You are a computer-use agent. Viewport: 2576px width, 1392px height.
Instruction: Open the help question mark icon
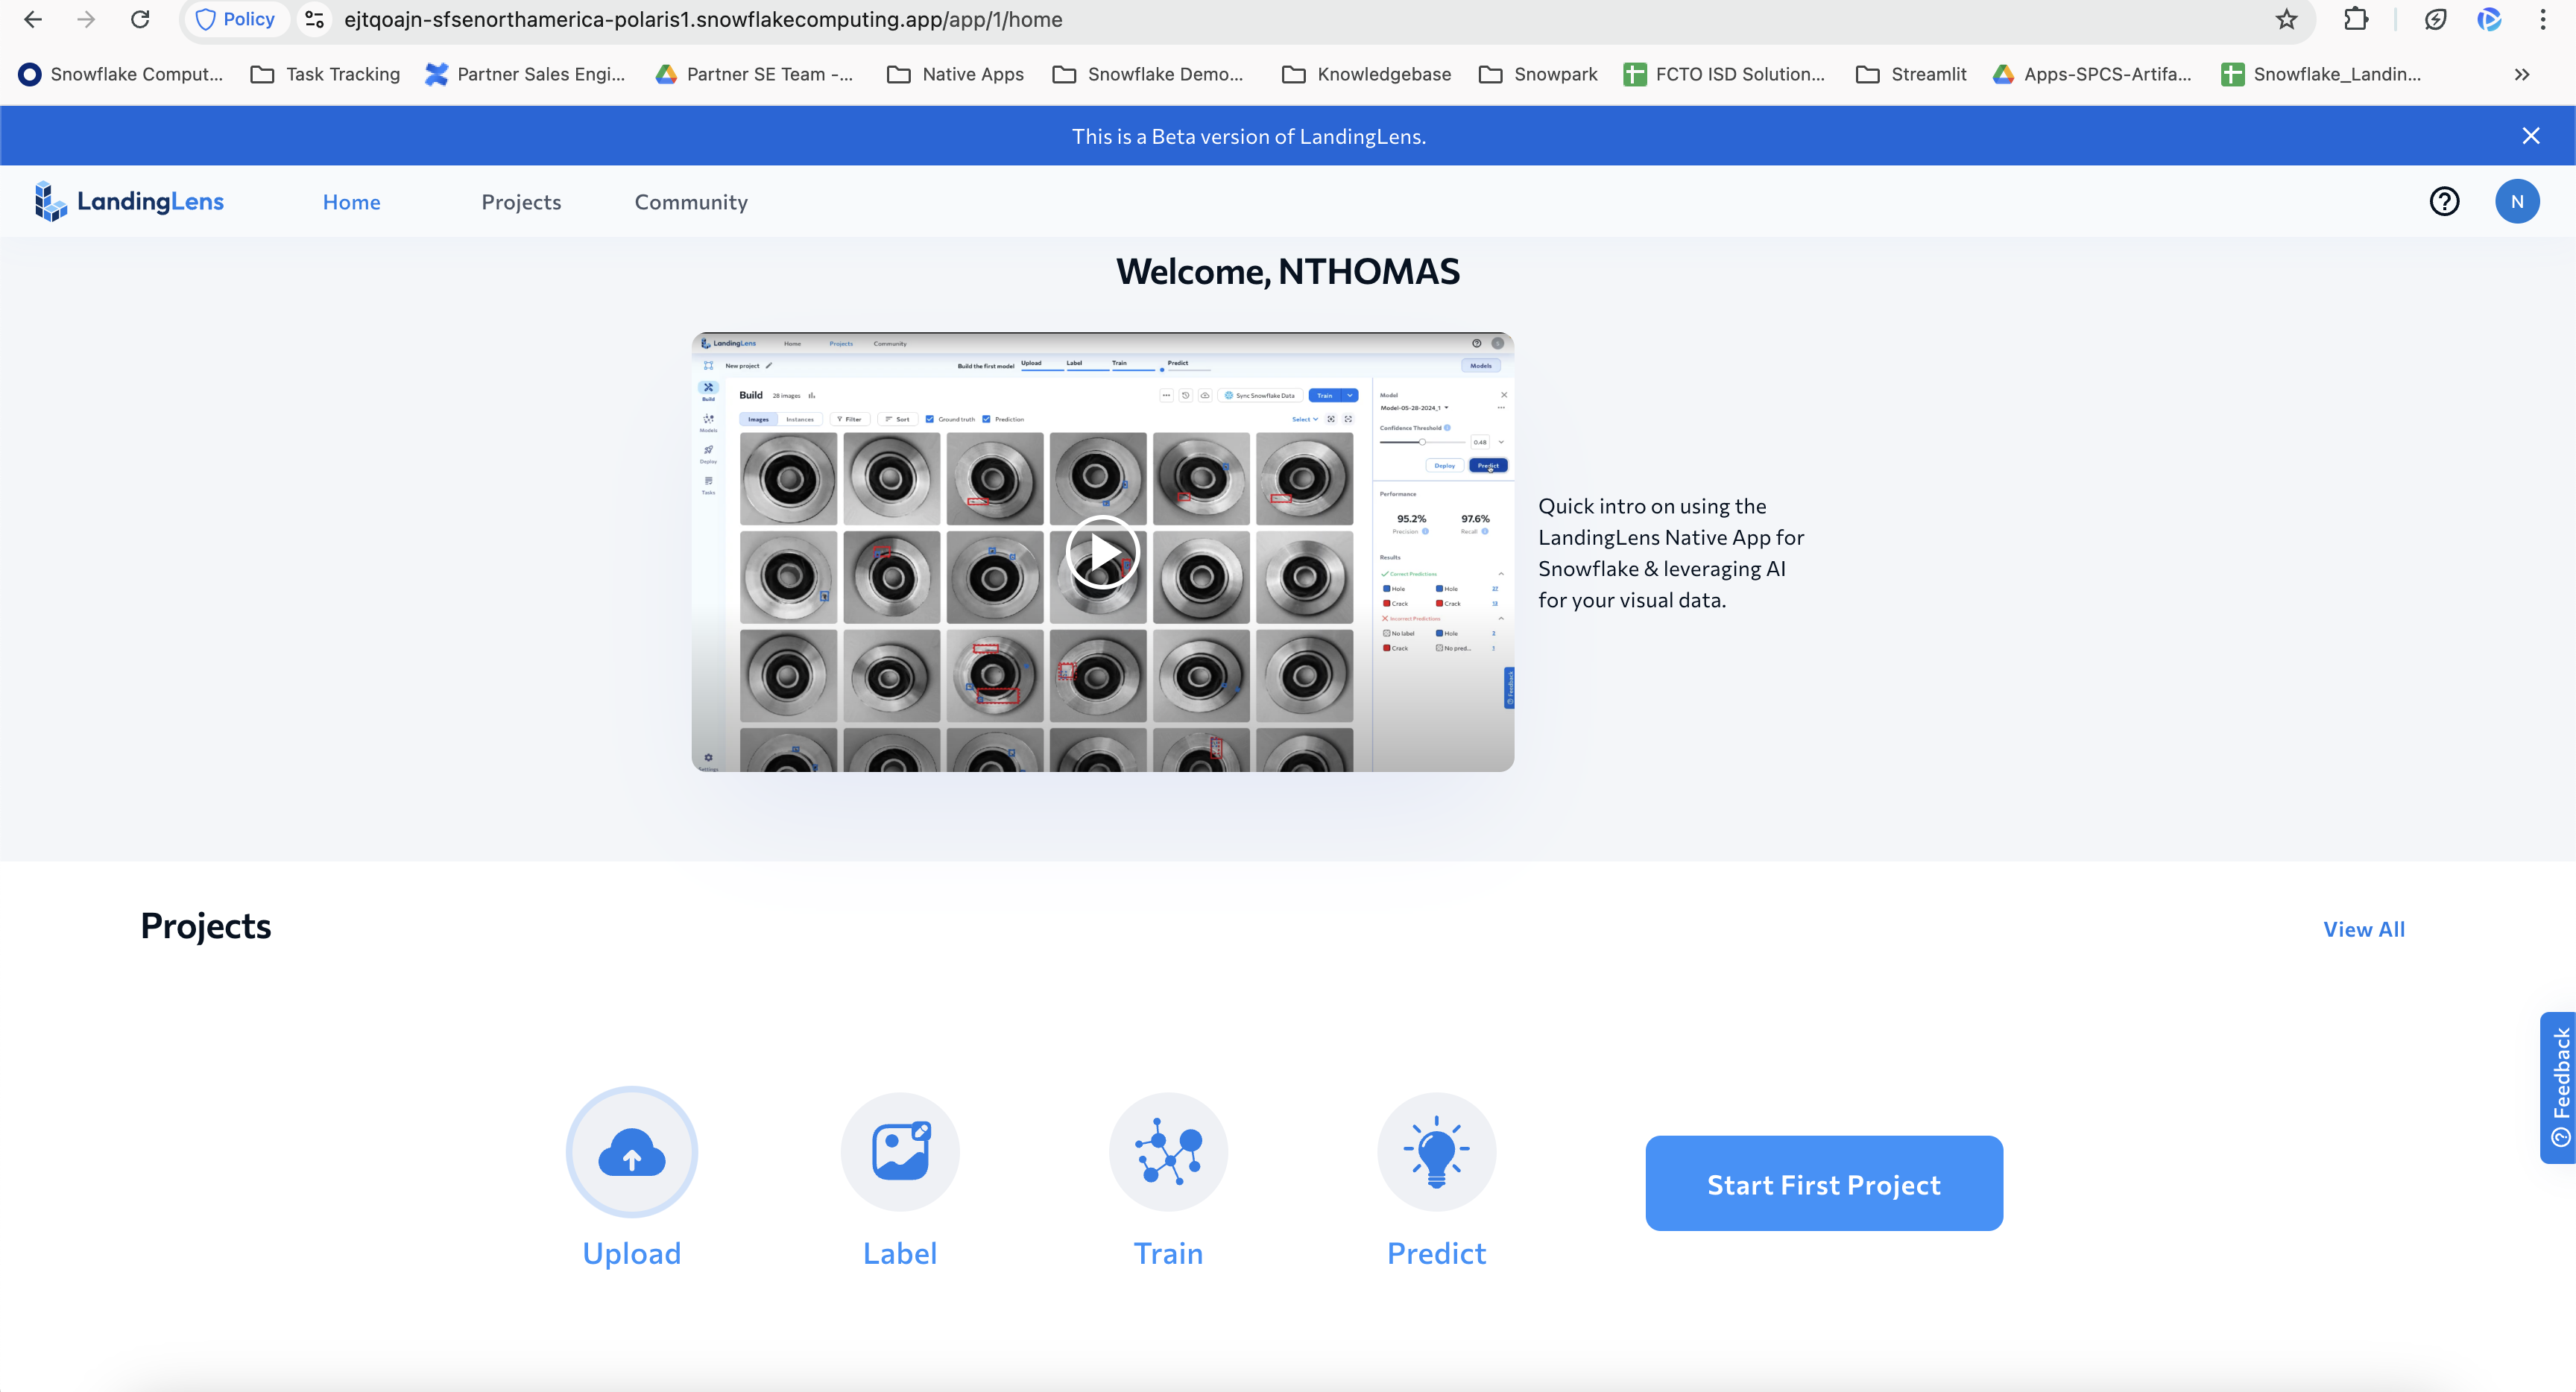pos(2444,202)
